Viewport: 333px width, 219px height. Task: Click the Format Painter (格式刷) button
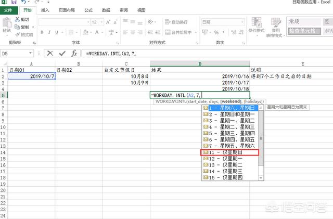[x=23, y=34]
